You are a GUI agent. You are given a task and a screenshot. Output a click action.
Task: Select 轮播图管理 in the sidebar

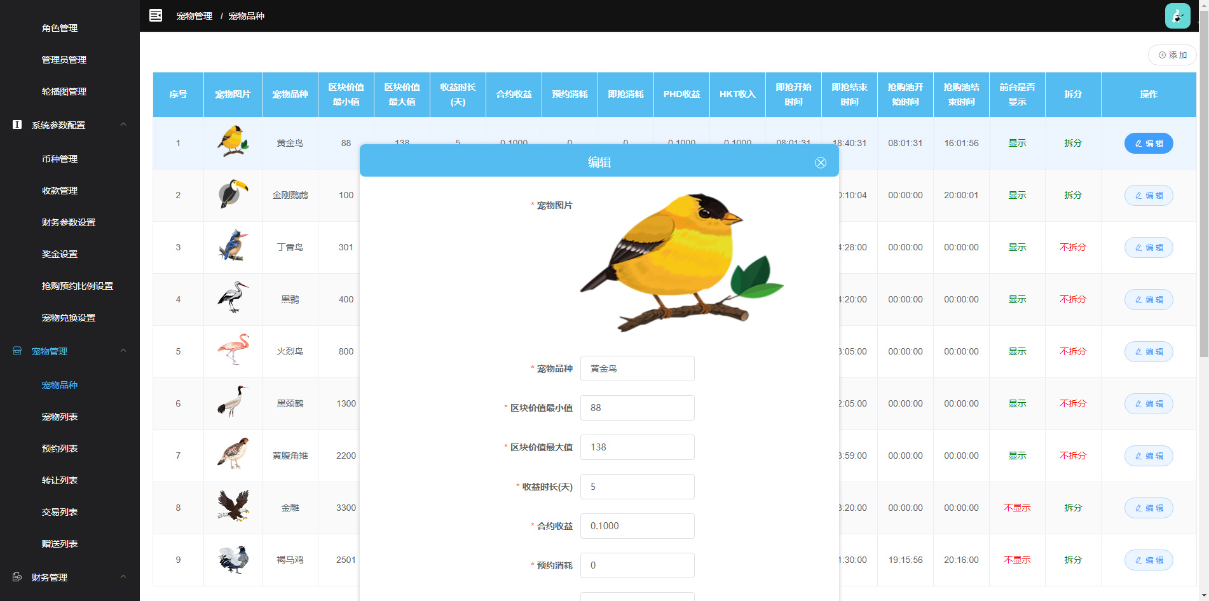pyautogui.click(x=64, y=91)
